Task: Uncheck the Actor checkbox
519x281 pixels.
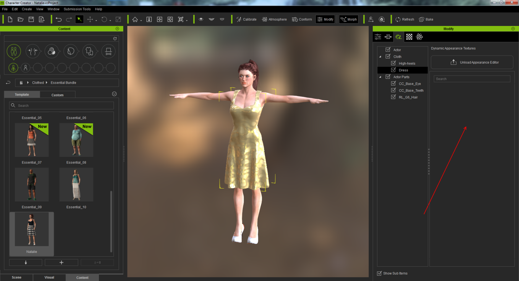Action: pos(388,50)
